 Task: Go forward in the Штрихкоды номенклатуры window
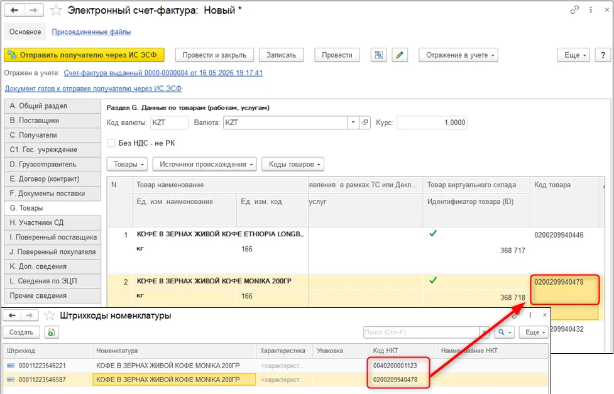(30, 315)
